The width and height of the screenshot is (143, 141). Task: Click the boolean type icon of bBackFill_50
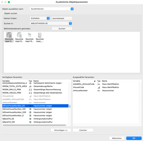point(30,119)
